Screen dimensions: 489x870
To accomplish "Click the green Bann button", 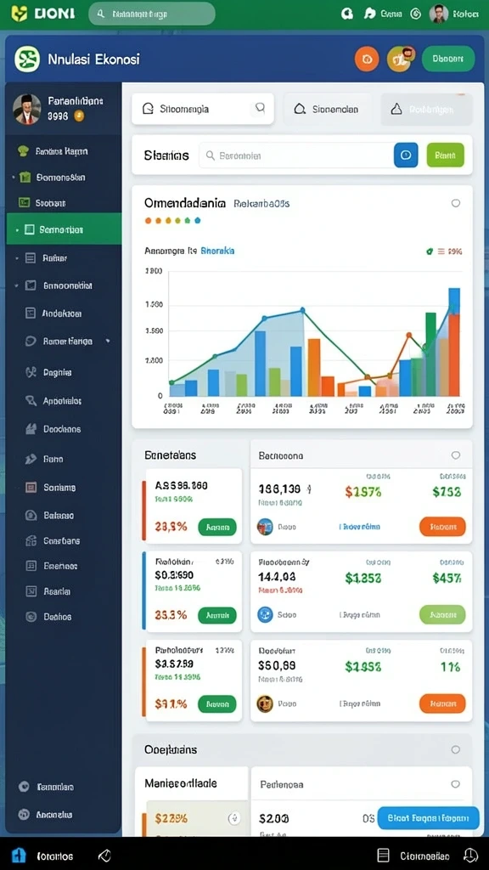I will tap(445, 155).
